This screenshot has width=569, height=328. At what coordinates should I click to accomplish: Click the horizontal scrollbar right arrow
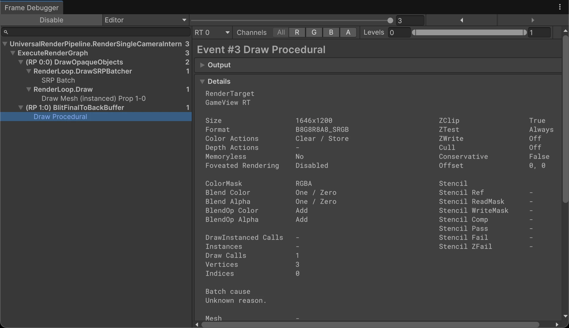[557, 325]
